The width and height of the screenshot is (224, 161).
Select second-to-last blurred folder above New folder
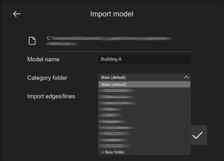[x=113, y=140]
